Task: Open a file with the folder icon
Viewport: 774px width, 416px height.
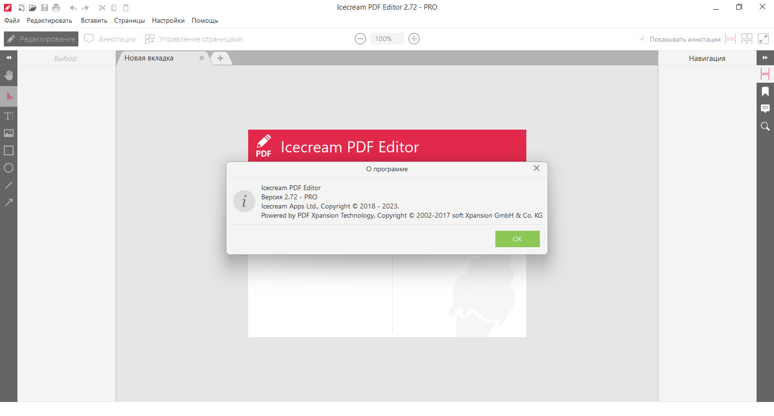Action: coord(32,8)
